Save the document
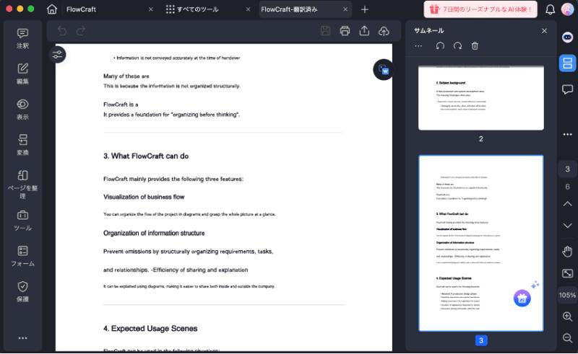 [x=325, y=31]
